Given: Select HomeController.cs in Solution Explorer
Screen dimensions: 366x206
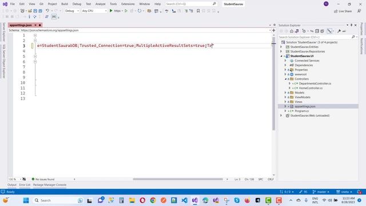Looking at the screenshot, I should point(311,88).
